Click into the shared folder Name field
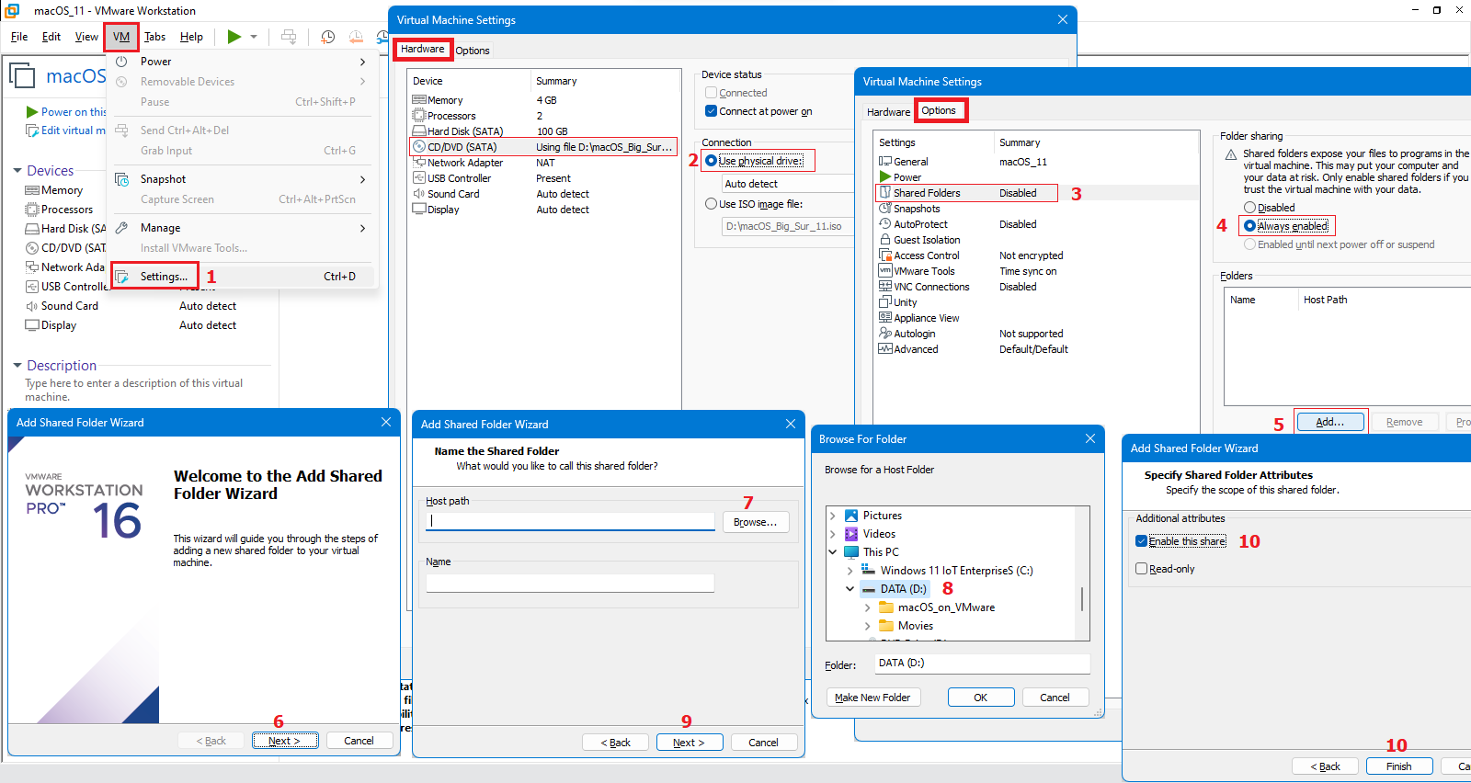Image resolution: width=1471 pixels, height=783 pixels. point(570,583)
